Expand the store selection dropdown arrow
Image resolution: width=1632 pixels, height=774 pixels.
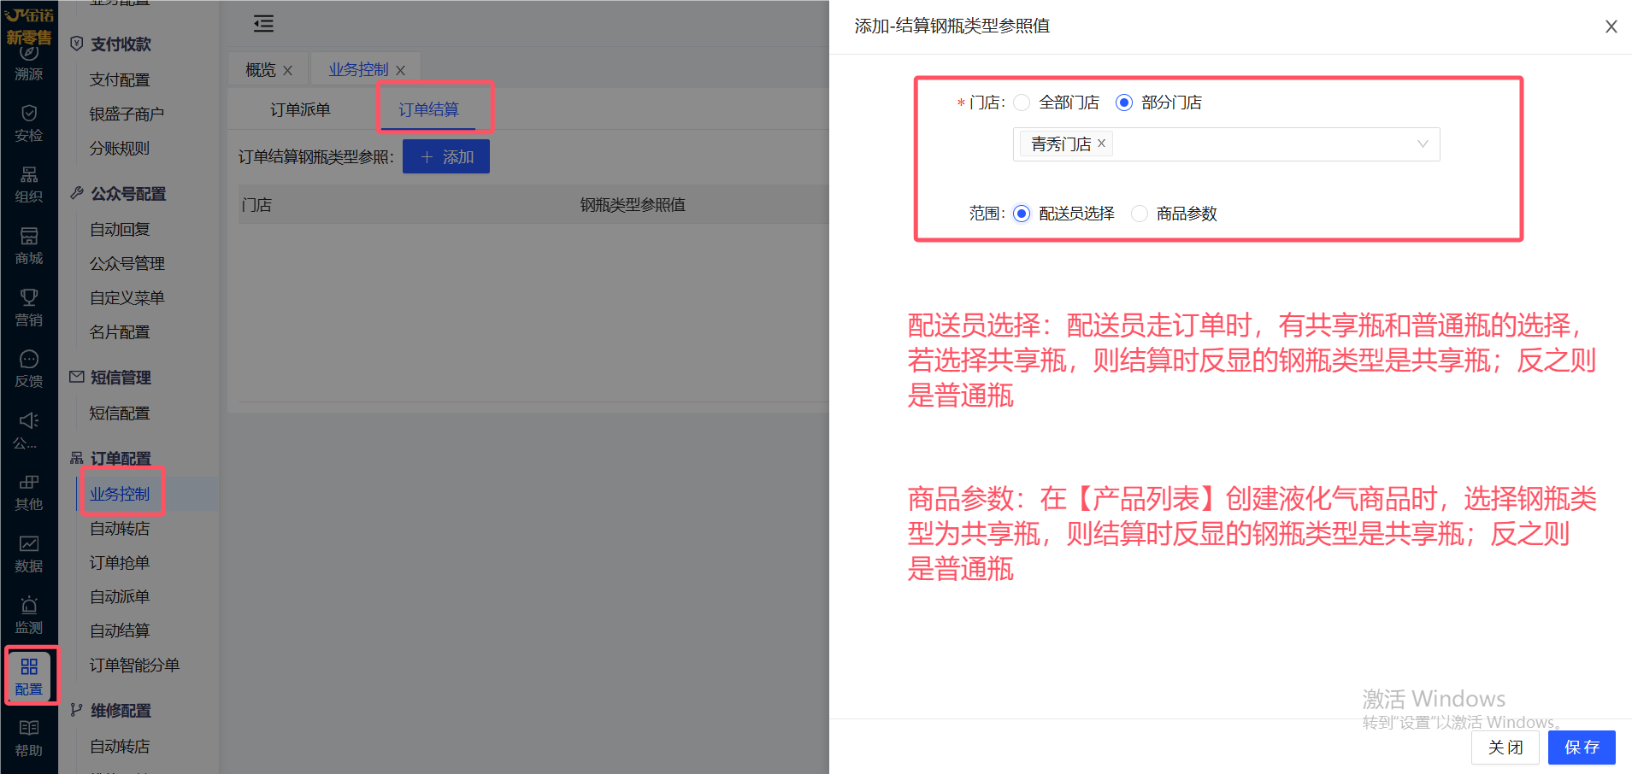tap(1423, 144)
